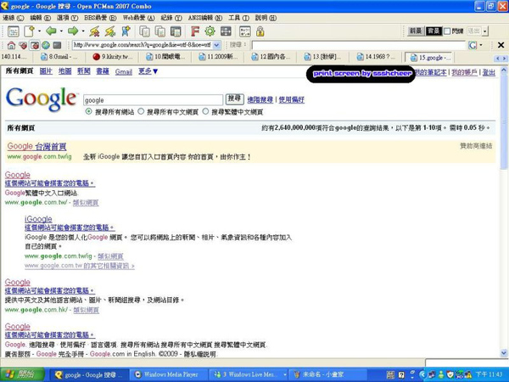Open the favorites heart icon
The width and height of the screenshot is (509, 382).
pos(23,45)
